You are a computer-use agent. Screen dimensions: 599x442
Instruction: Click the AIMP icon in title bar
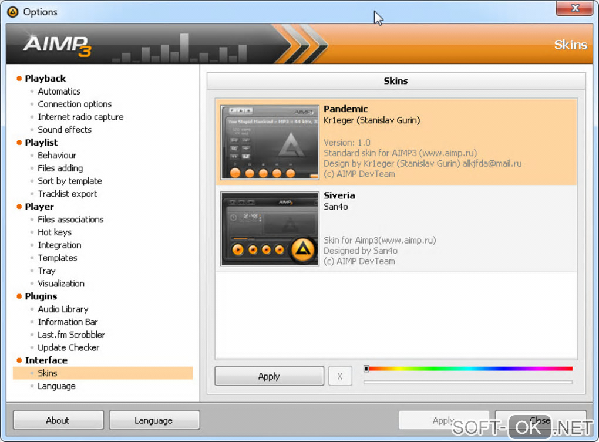[12, 12]
